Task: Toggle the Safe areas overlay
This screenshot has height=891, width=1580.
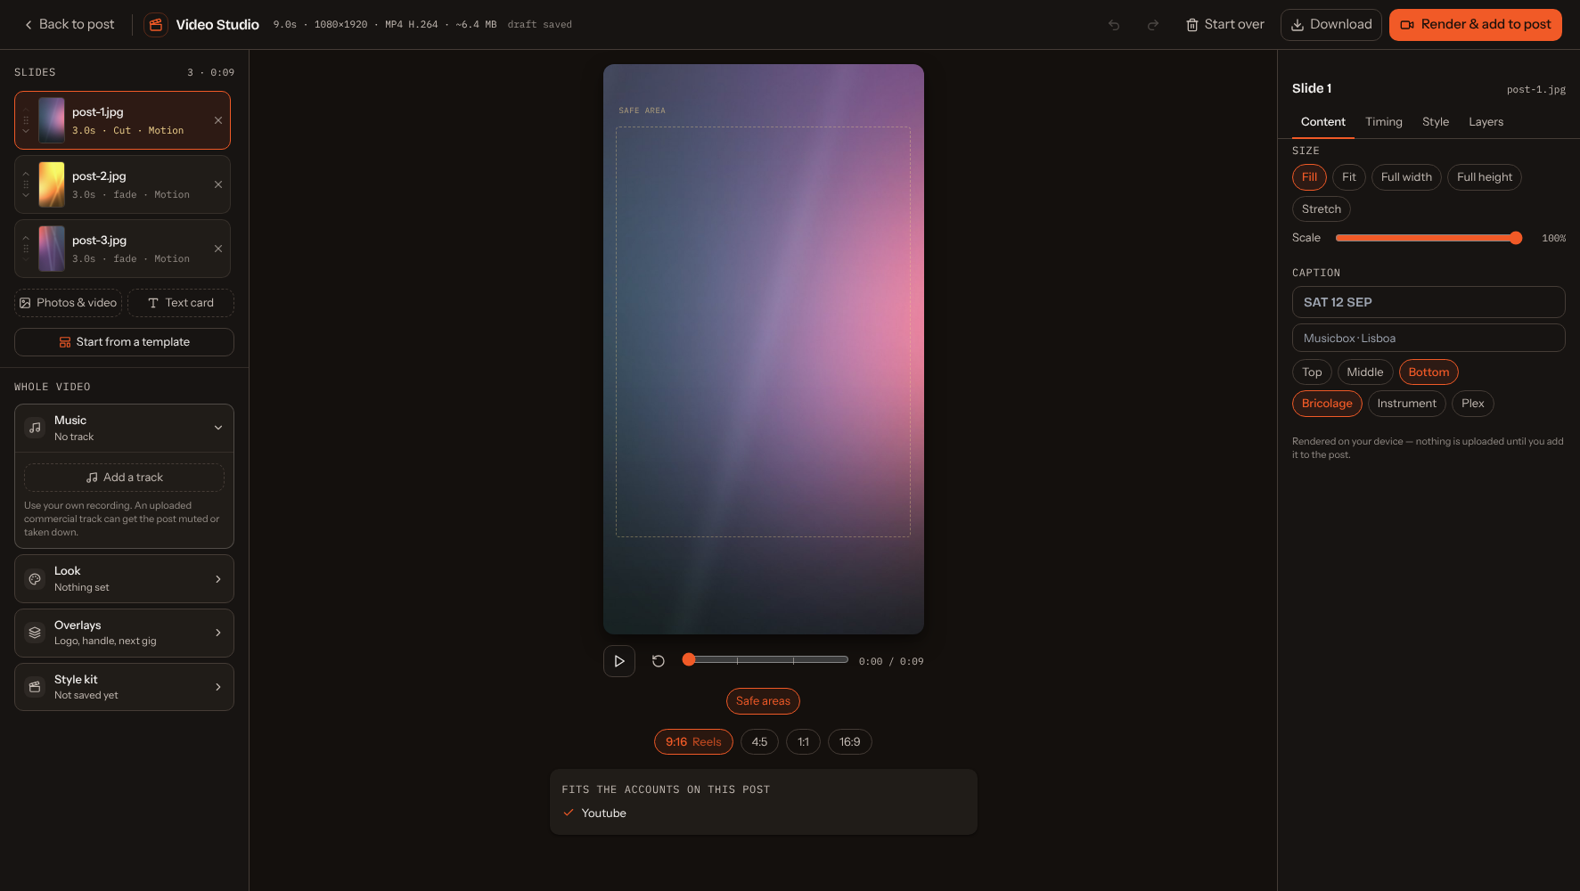Action: [763, 701]
